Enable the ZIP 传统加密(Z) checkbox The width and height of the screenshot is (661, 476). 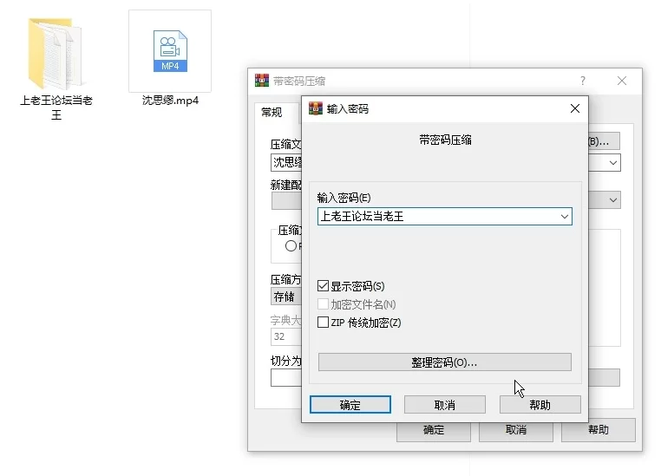pyautogui.click(x=323, y=323)
